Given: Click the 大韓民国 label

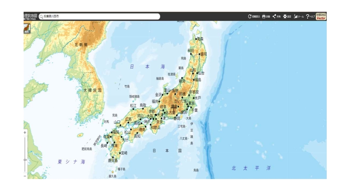Looking at the screenshot, I should point(92,90).
